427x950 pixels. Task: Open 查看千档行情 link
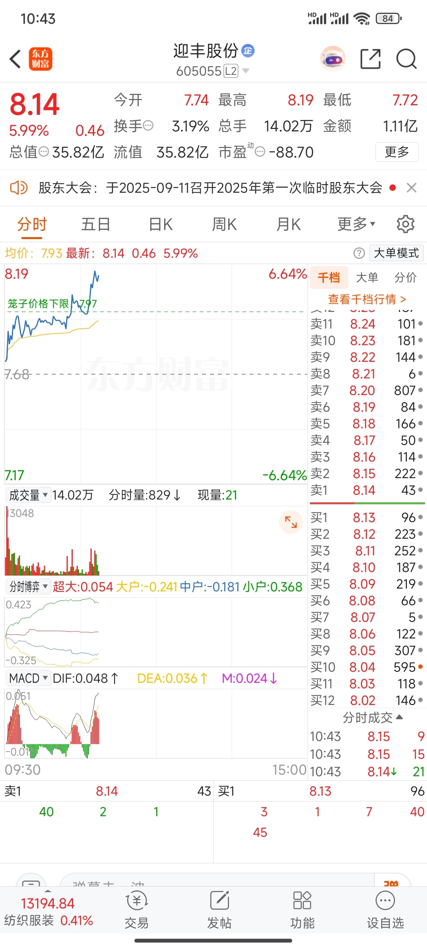pos(367,299)
